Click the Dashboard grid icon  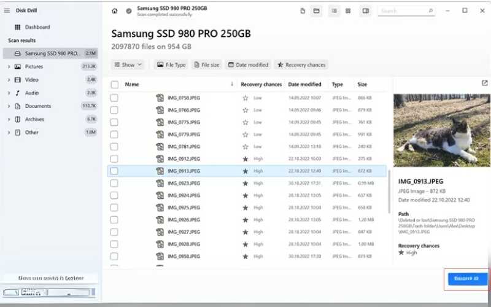(x=18, y=27)
